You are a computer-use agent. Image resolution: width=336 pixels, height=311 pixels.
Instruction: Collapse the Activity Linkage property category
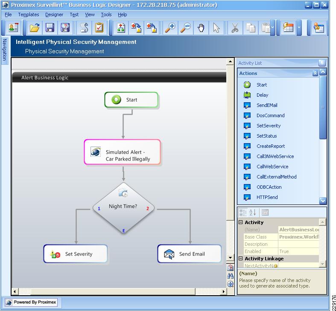pyautogui.click(x=241, y=258)
